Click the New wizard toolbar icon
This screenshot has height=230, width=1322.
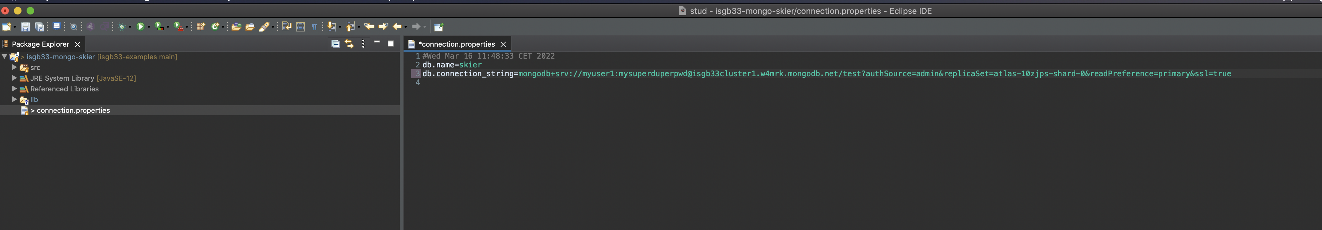pos(7,26)
